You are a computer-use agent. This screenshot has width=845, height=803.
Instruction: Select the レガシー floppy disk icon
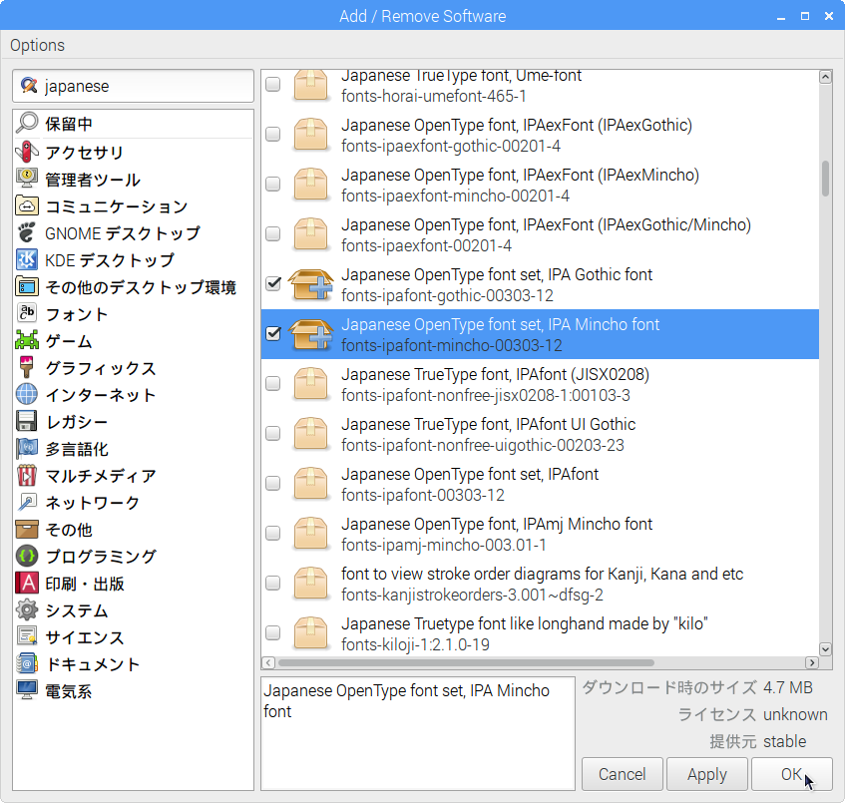coord(27,421)
